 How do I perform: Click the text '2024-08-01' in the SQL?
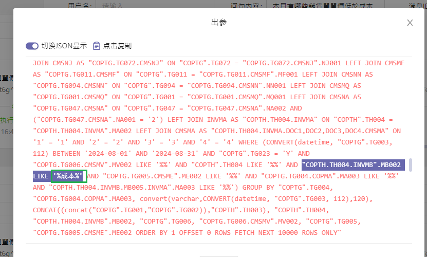click(108, 154)
